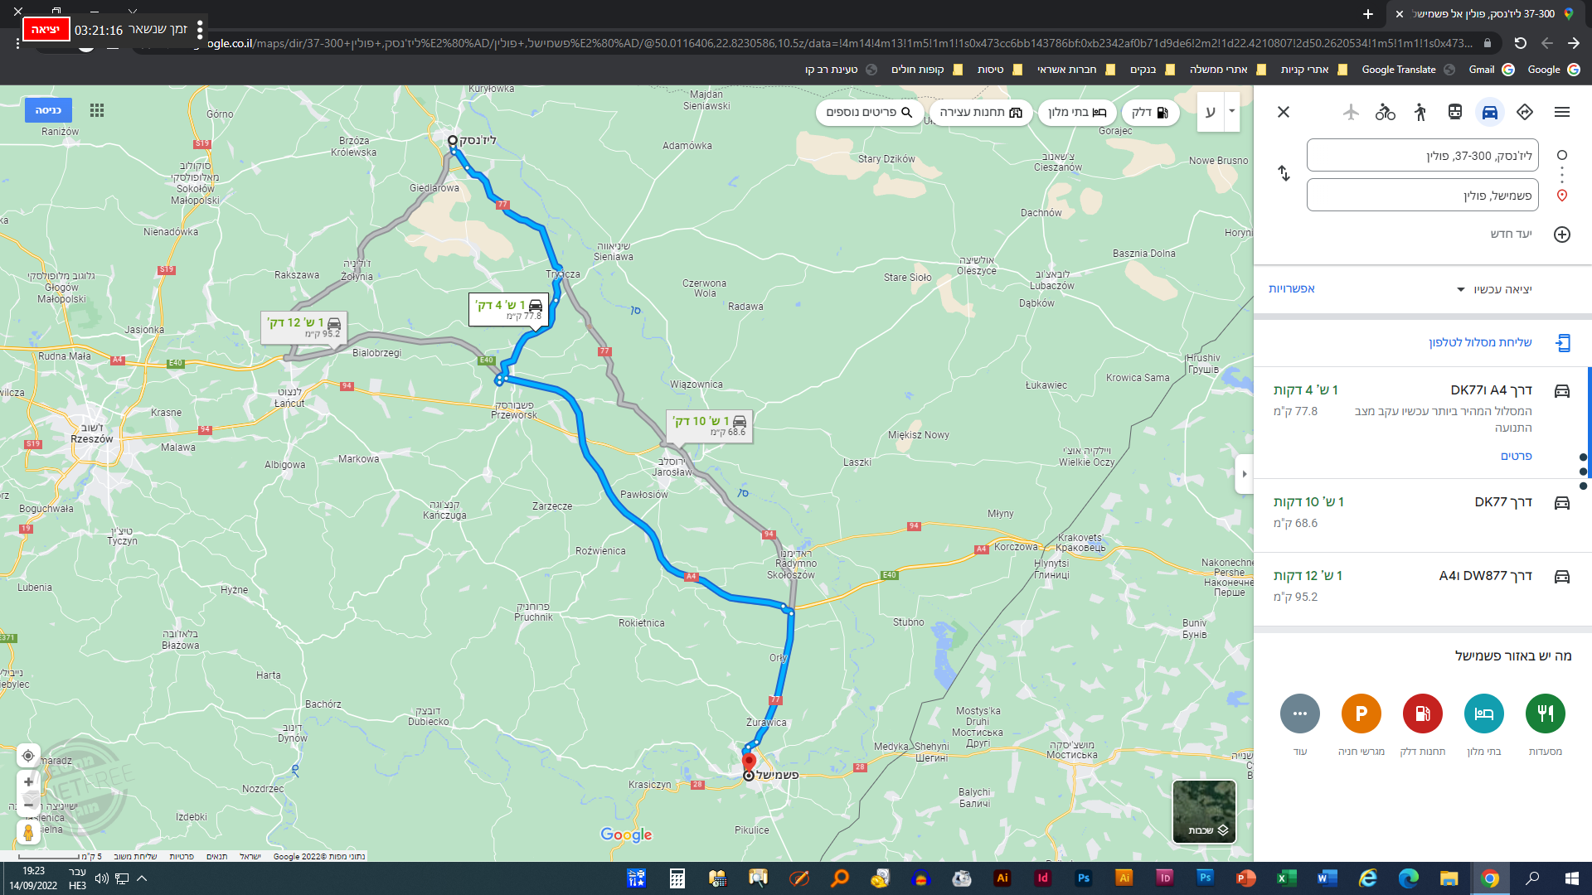Click the destination Przemyśl input field

[1422, 196]
